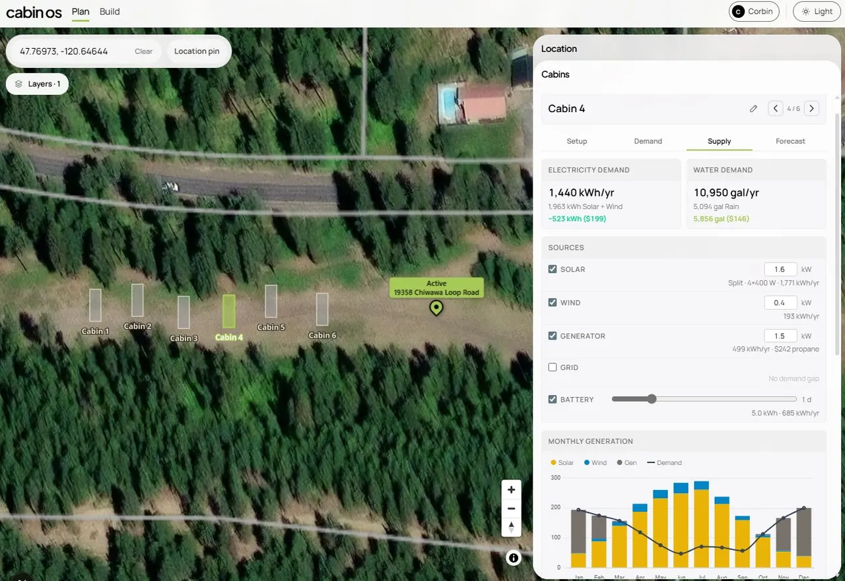Select Cabin 5 rectangle on the map

coord(271,301)
